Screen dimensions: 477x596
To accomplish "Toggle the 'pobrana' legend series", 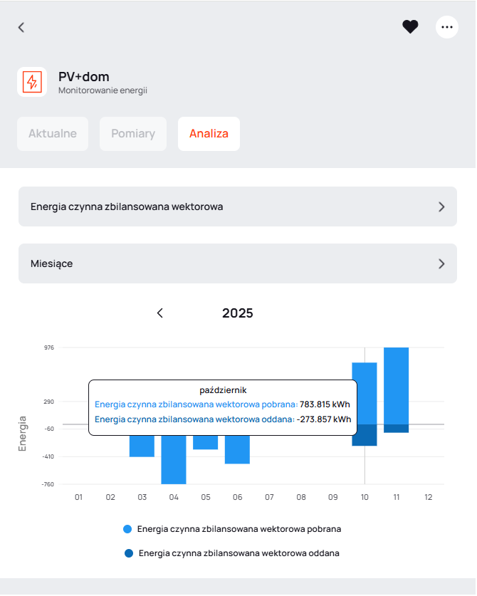I will (238, 529).
